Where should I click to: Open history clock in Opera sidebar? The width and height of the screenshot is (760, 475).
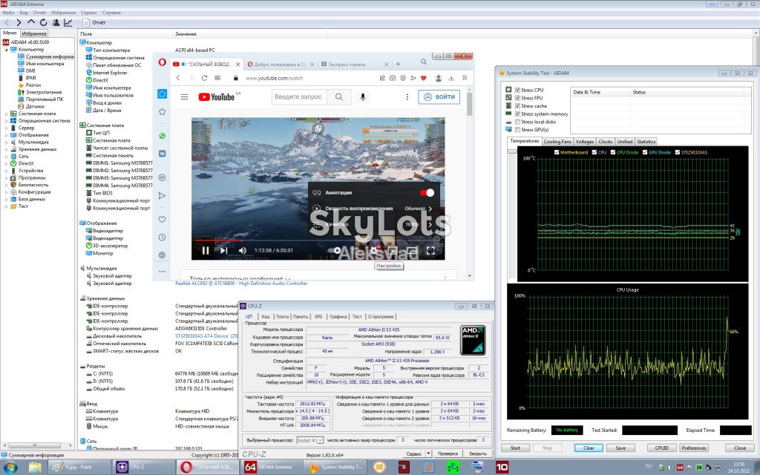pyautogui.click(x=163, y=237)
